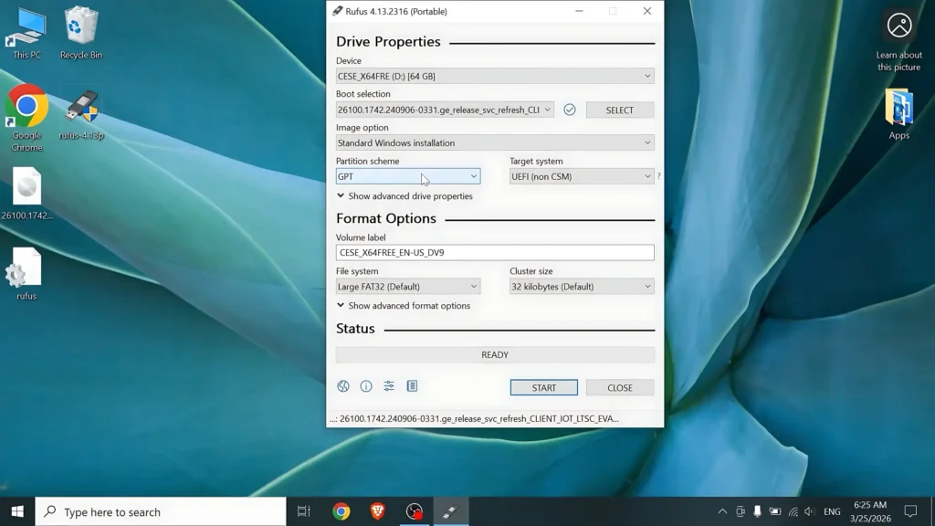
Task: Open the File system dropdown
Action: pos(408,287)
